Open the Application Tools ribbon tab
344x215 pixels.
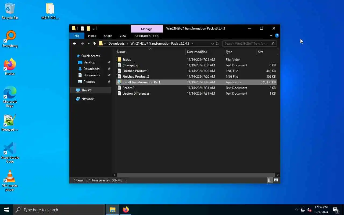(146, 36)
